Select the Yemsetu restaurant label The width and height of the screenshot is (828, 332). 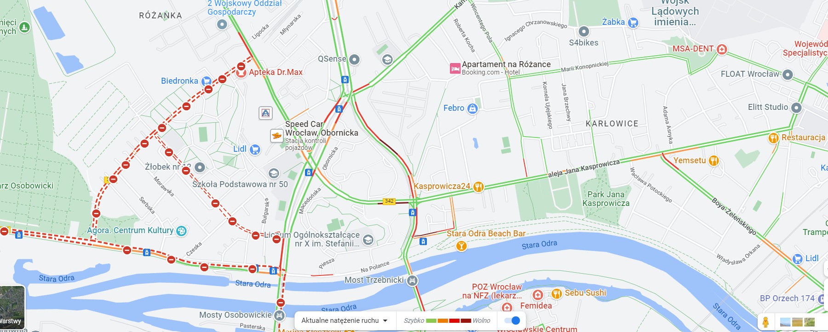pyautogui.click(x=690, y=160)
